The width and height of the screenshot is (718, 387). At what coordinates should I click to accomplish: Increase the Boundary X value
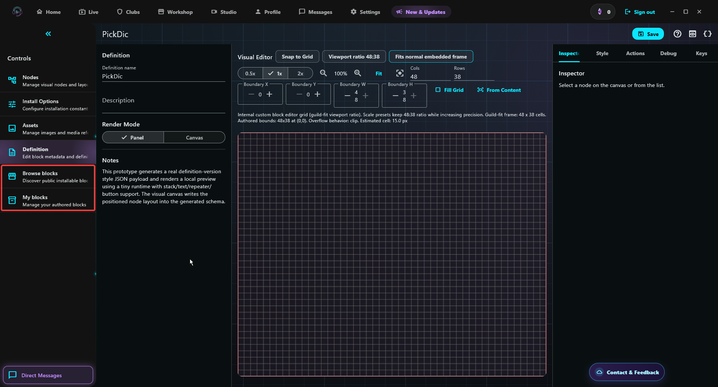(269, 94)
